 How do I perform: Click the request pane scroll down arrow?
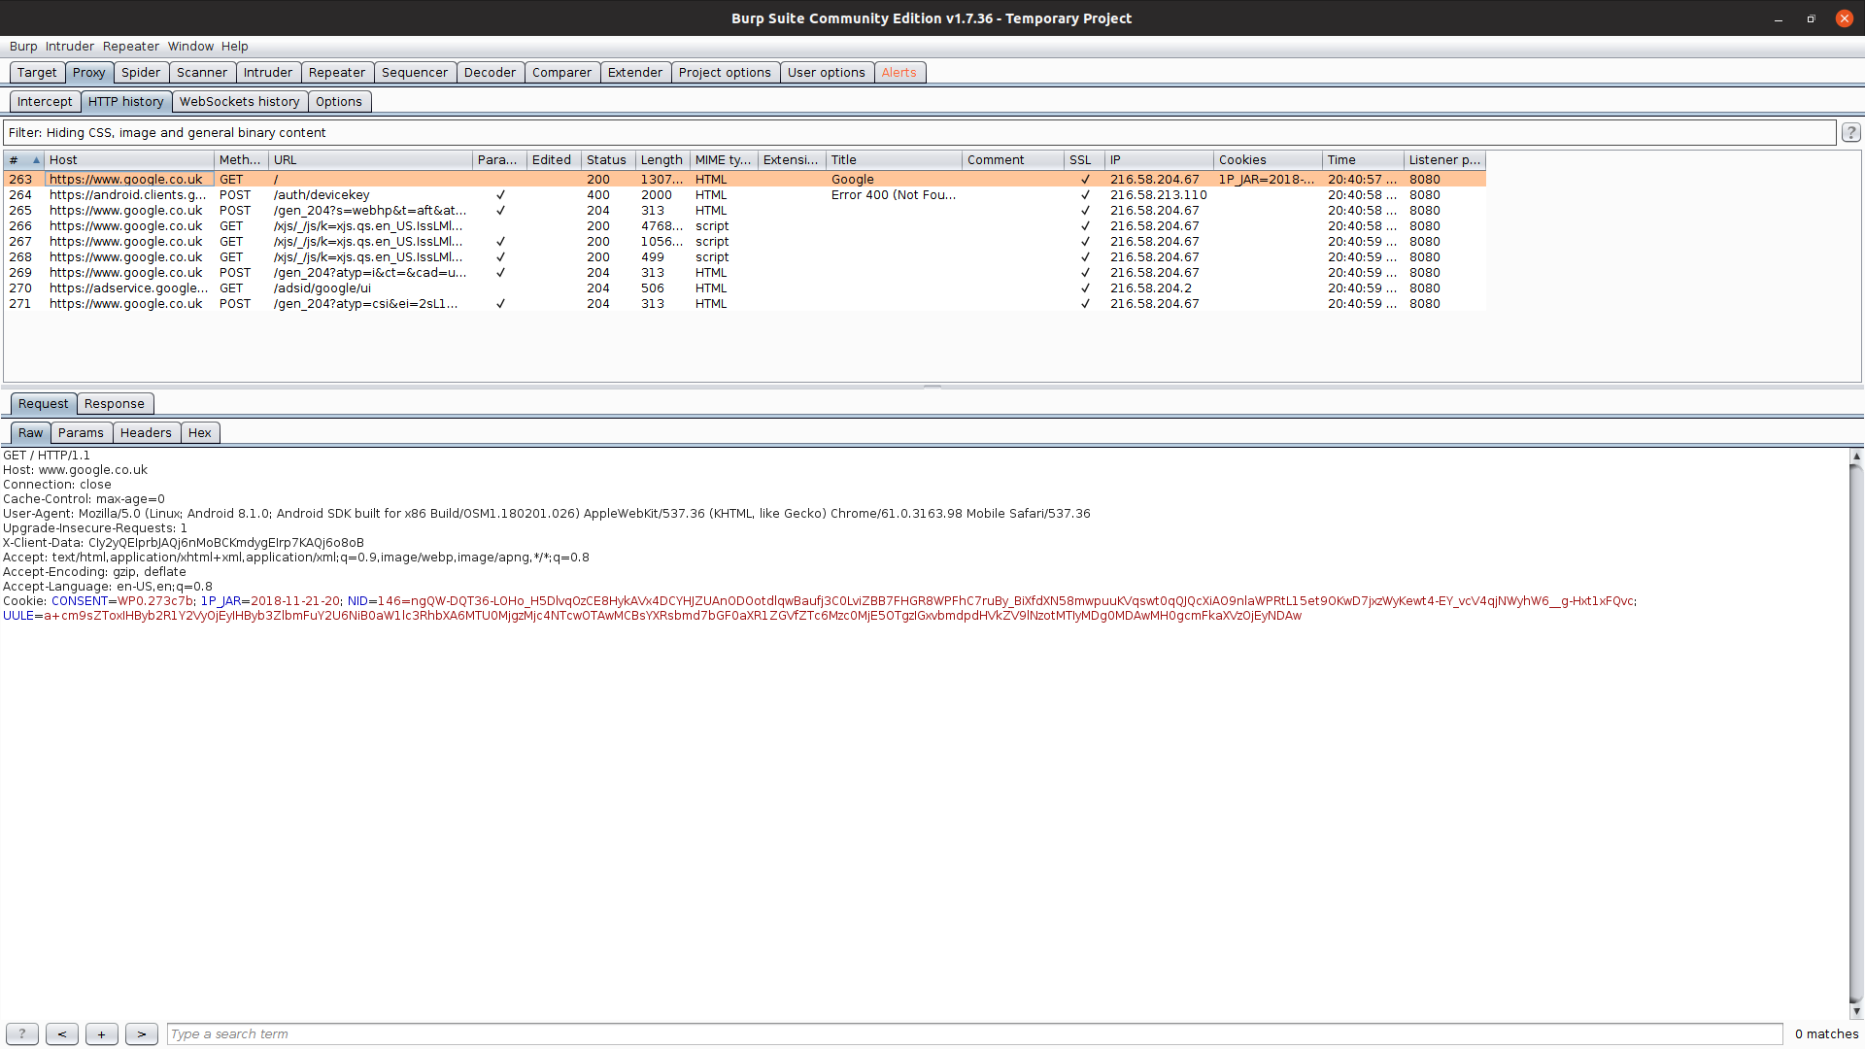[x=1855, y=1011]
